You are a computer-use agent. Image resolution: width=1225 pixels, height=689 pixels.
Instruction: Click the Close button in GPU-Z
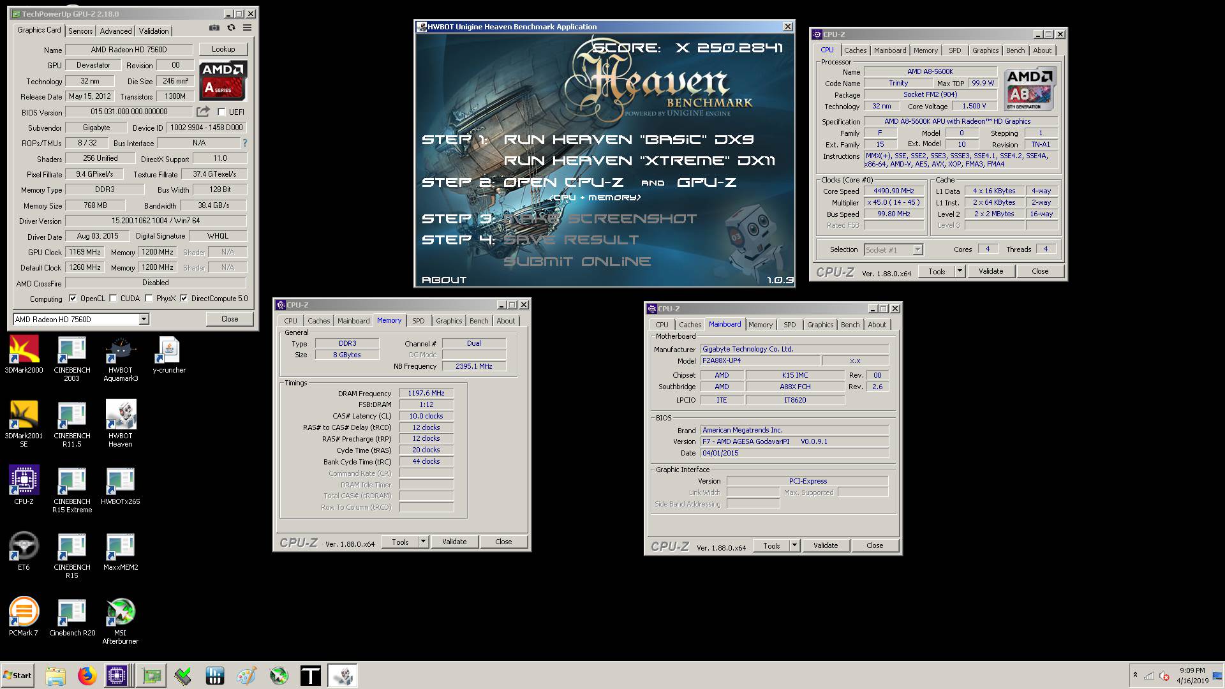230,319
